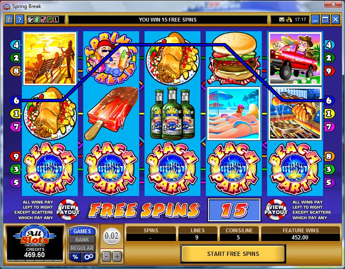The width and height of the screenshot is (345, 269).
Task: Click the percent statistics icon
Action: click(75, 257)
